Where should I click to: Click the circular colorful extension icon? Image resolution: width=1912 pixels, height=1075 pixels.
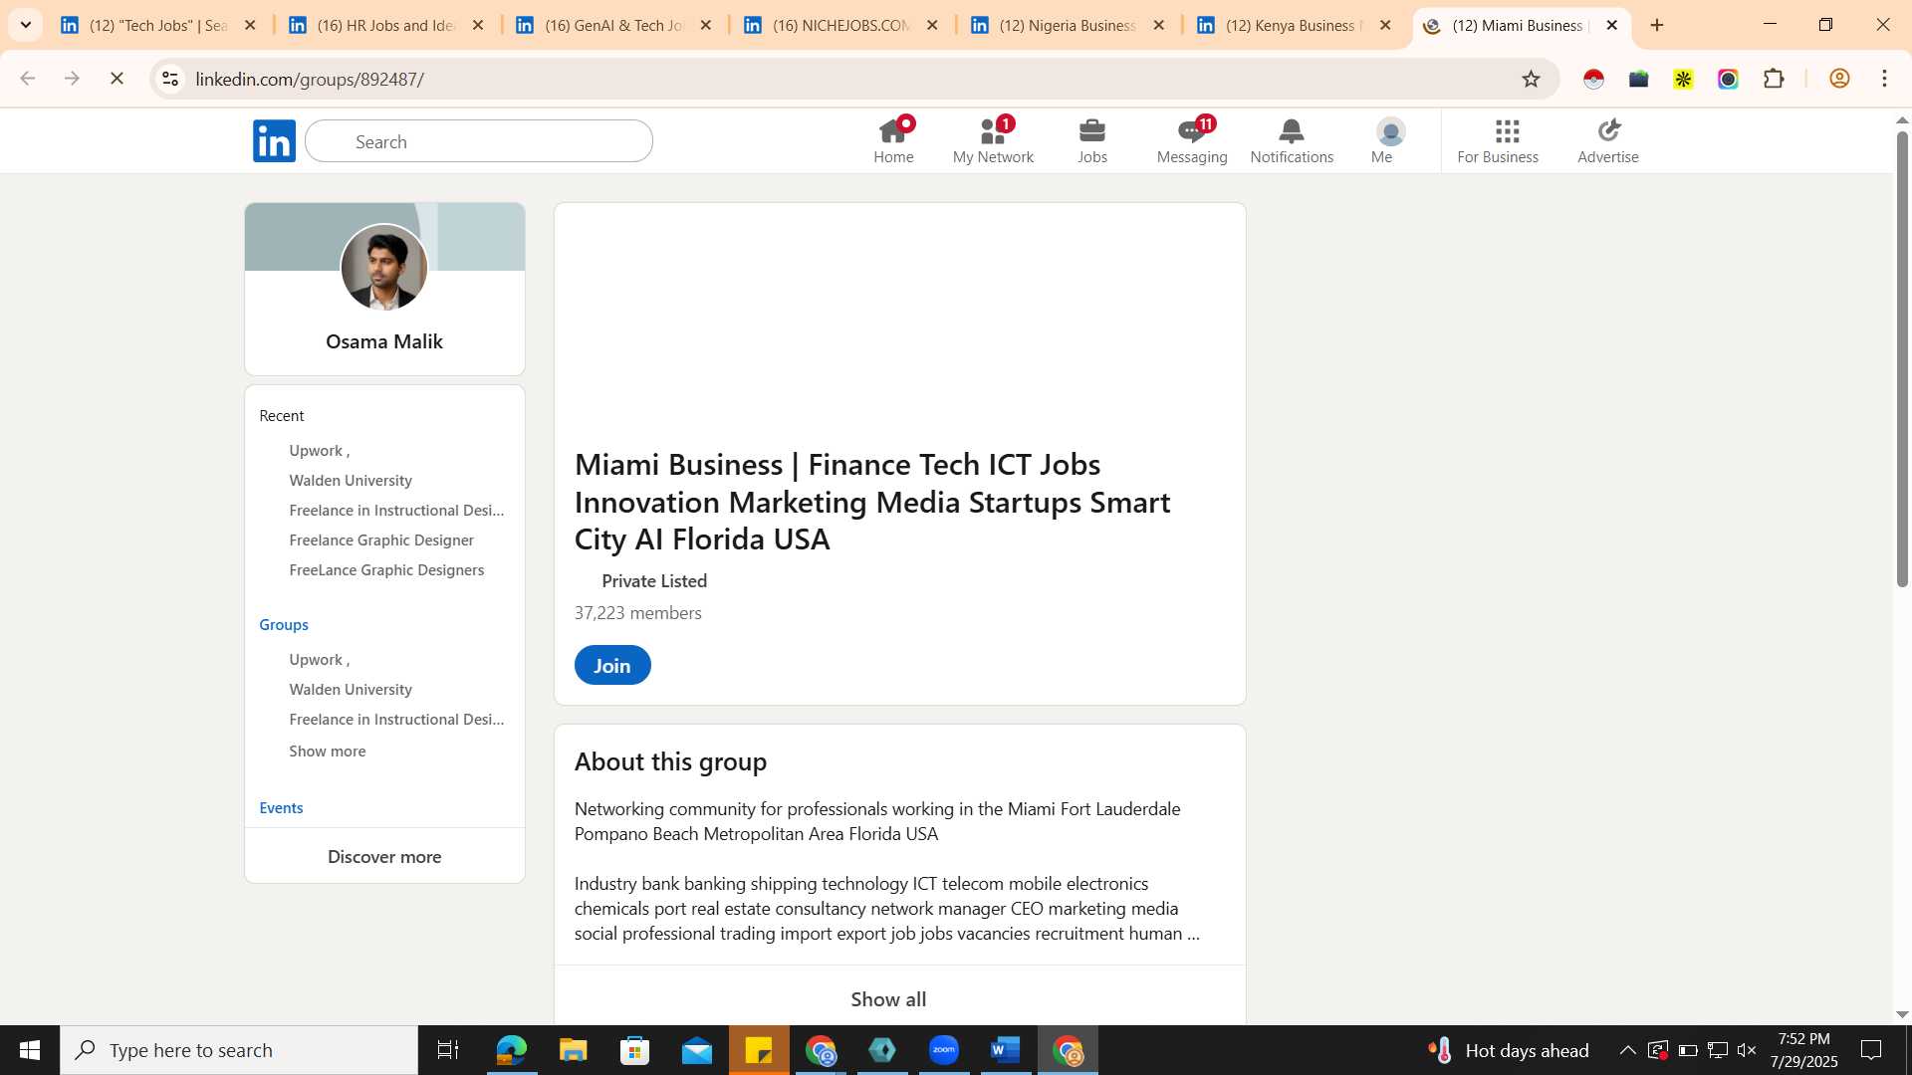tap(1728, 79)
